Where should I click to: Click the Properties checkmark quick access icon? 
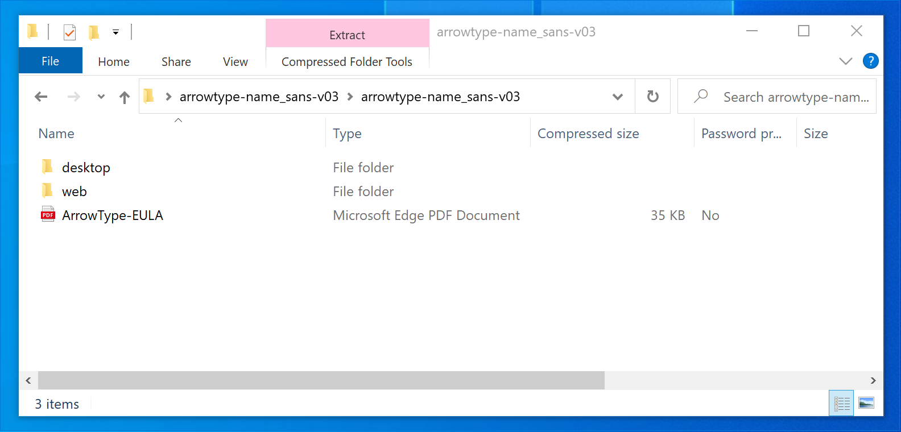(69, 32)
